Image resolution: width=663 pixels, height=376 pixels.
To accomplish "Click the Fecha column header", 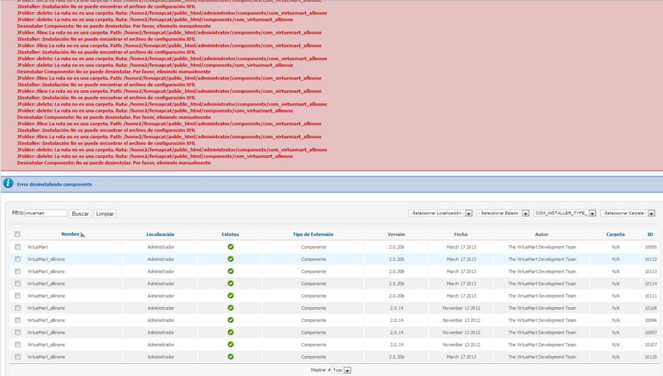I will [461, 234].
